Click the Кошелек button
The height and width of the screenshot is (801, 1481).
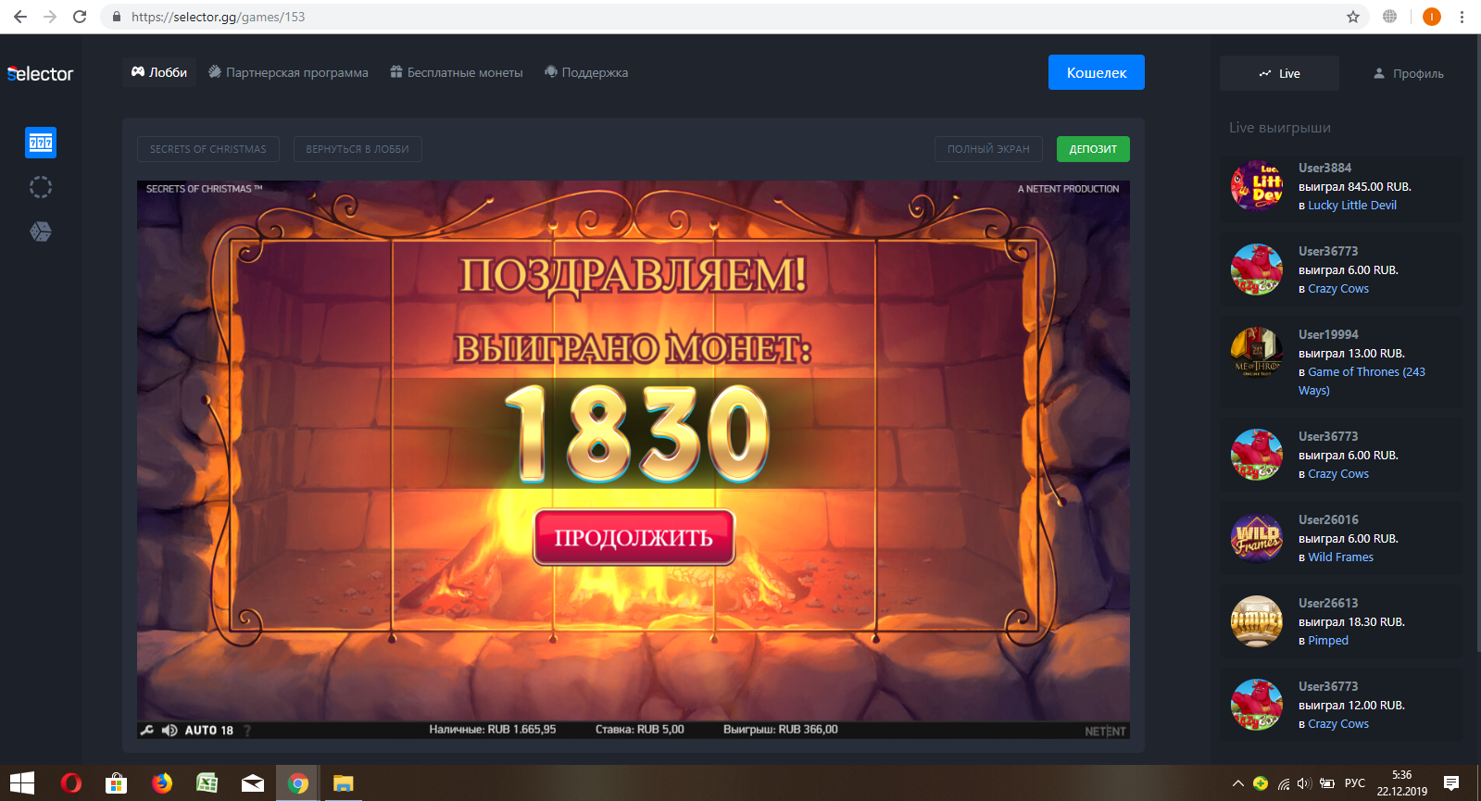(1097, 72)
